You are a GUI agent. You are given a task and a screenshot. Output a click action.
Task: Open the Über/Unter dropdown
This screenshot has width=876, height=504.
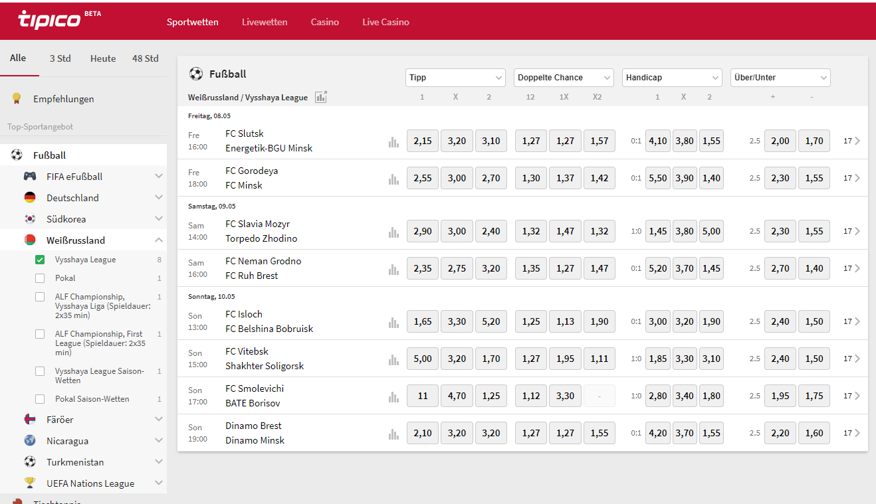(780, 78)
